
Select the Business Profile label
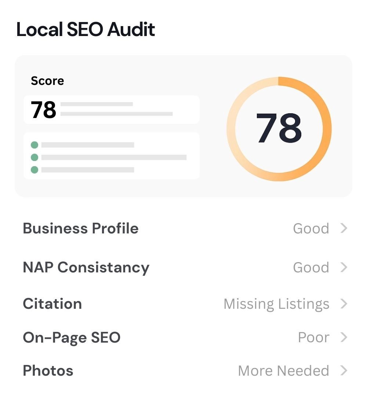81,229
